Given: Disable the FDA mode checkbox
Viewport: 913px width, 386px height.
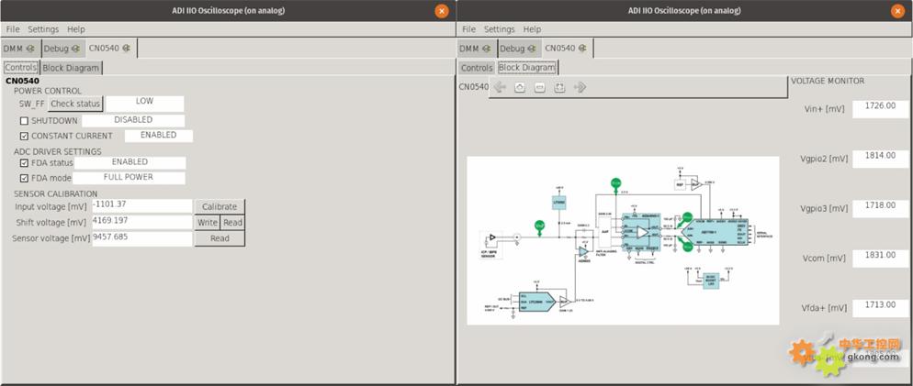Looking at the screenshot, I should pyautogui.click(x=24, y=178).
